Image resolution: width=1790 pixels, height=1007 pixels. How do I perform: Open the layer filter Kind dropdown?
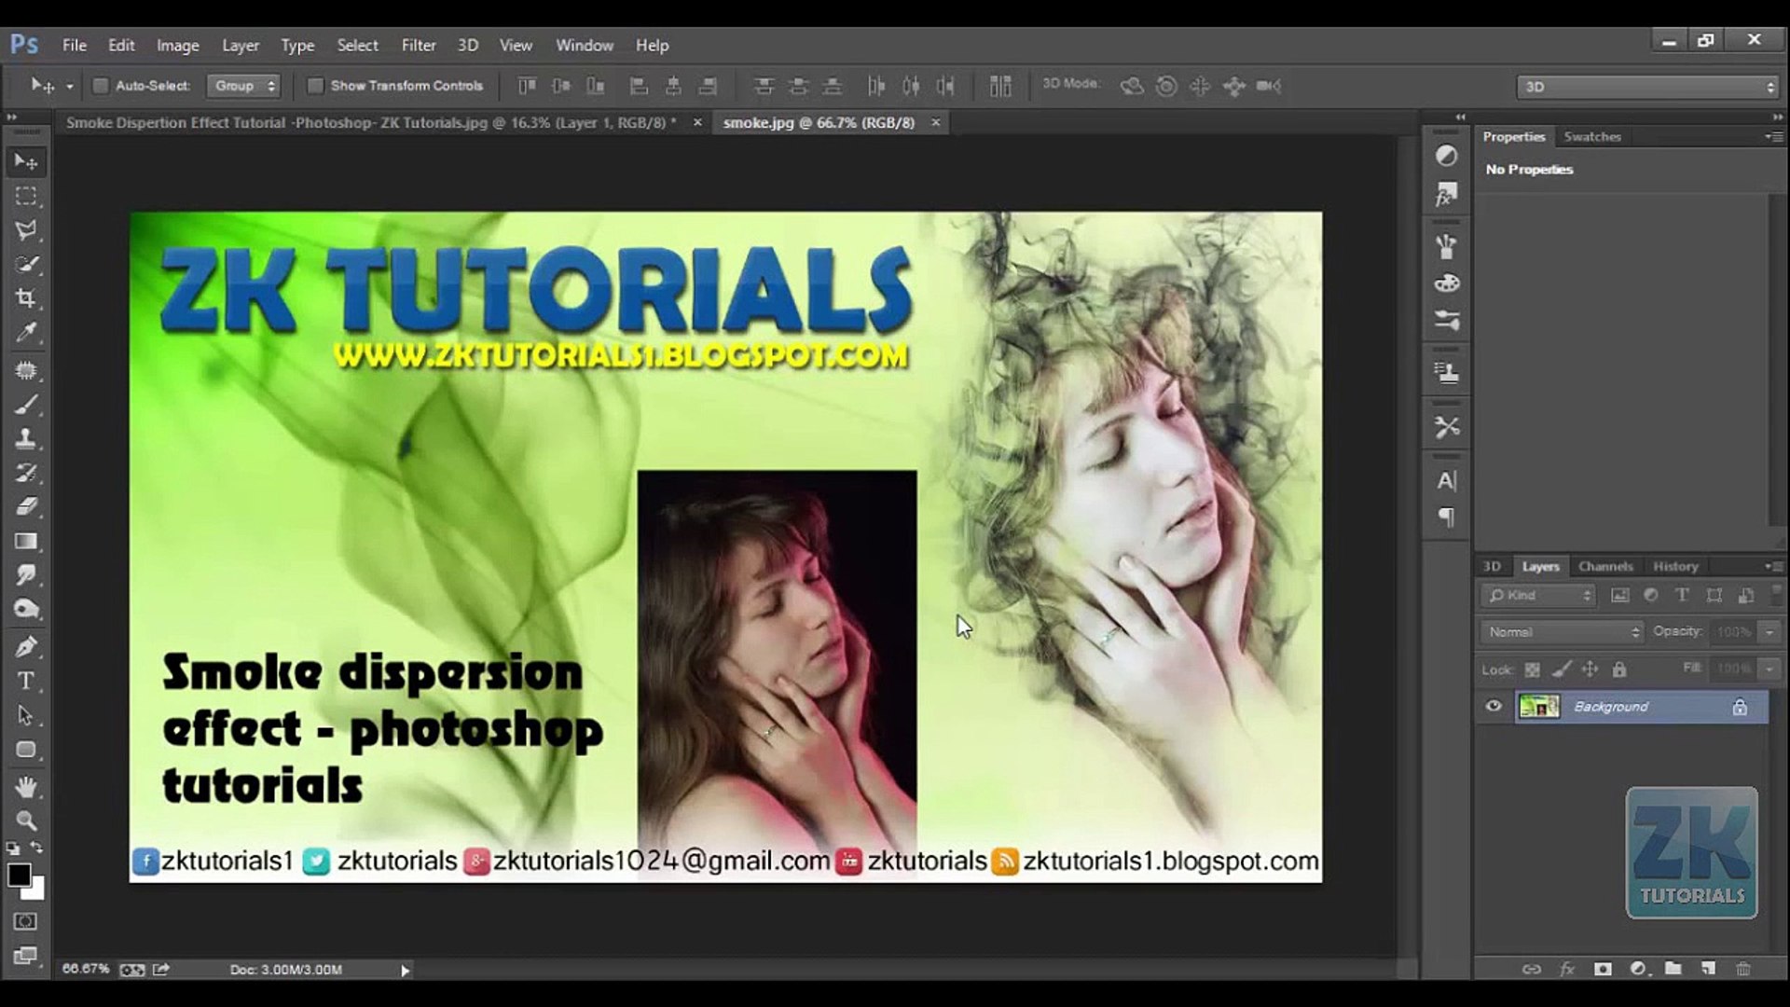pyautogui.click(x=1538, y=595)
